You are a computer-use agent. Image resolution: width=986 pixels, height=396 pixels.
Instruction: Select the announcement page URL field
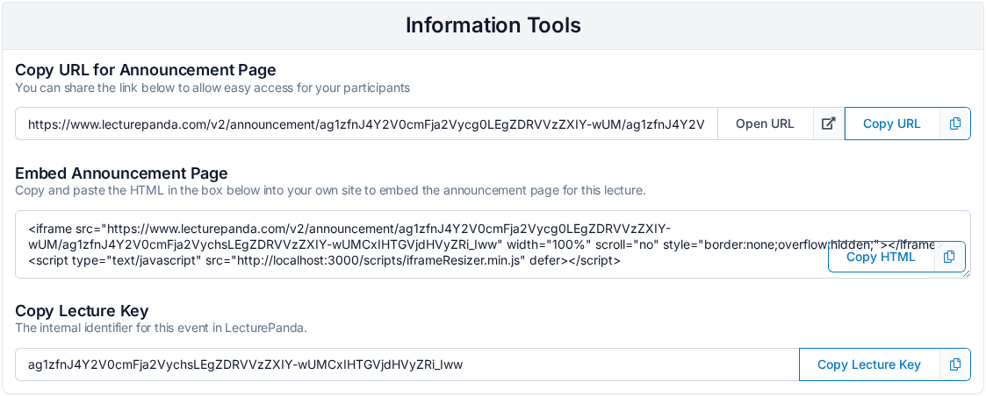click(x=366, y=124)
